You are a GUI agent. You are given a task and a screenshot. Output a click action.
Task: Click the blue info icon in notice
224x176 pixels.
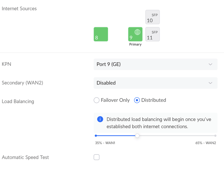[x=100, y=119]
